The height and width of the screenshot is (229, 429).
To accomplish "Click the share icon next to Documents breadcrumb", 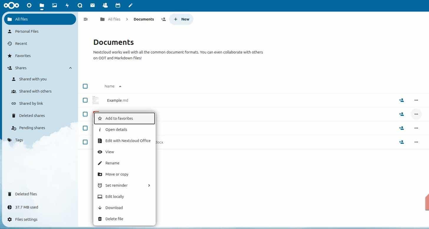I will point(163,19).
